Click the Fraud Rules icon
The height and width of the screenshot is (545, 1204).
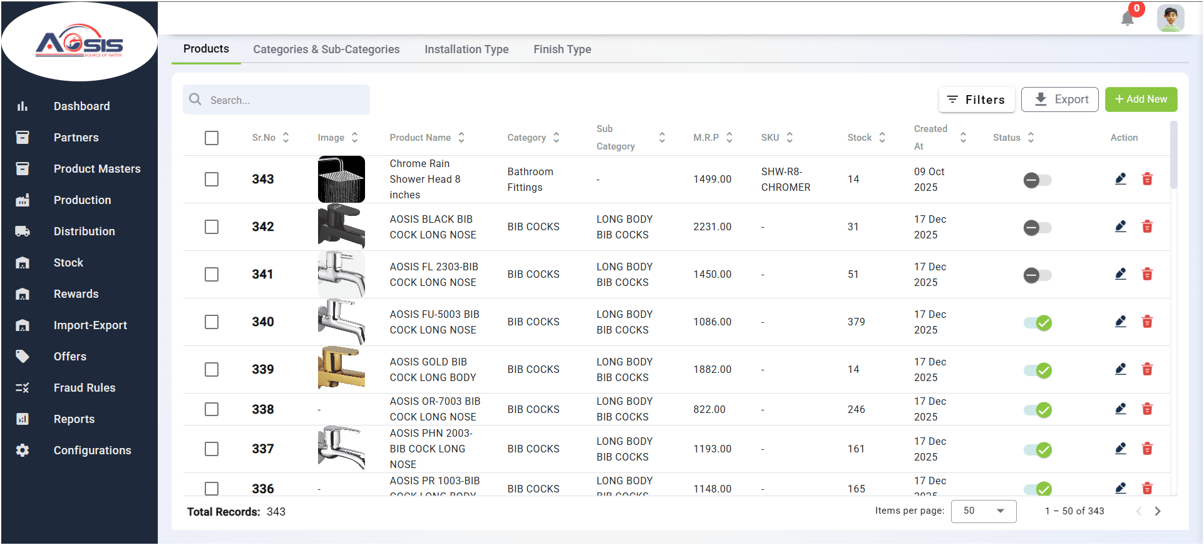coord(23,388)
